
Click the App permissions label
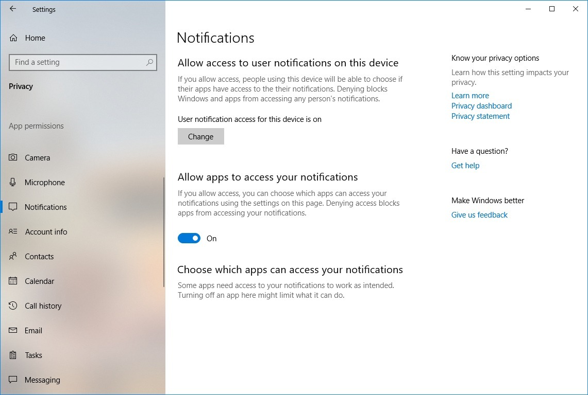37,126
